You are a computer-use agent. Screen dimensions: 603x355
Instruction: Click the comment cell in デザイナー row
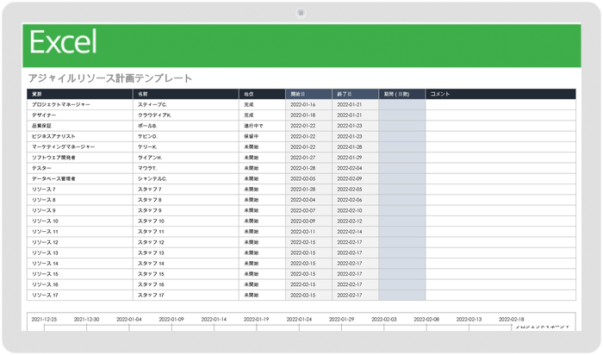pos(500,115)
